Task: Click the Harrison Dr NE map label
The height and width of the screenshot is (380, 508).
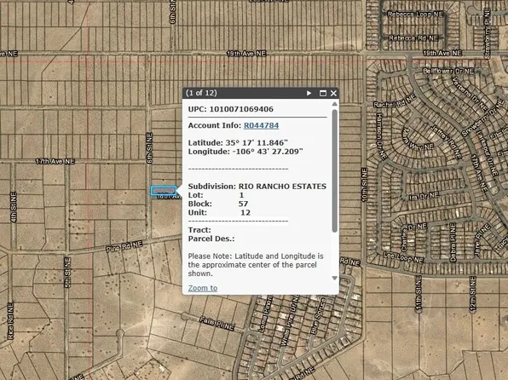Action: coord(381,136)
